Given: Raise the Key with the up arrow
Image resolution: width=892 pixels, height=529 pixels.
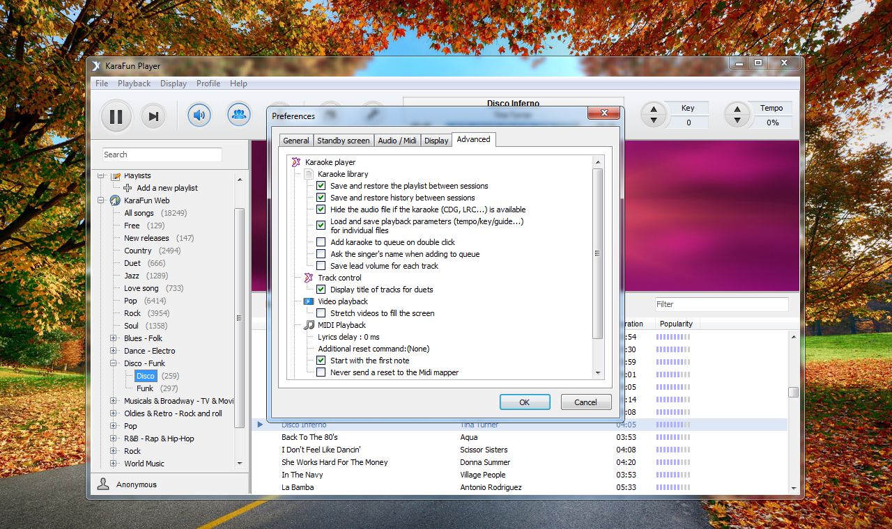Looking at the screenshot, I should click(x=654, y=109).
